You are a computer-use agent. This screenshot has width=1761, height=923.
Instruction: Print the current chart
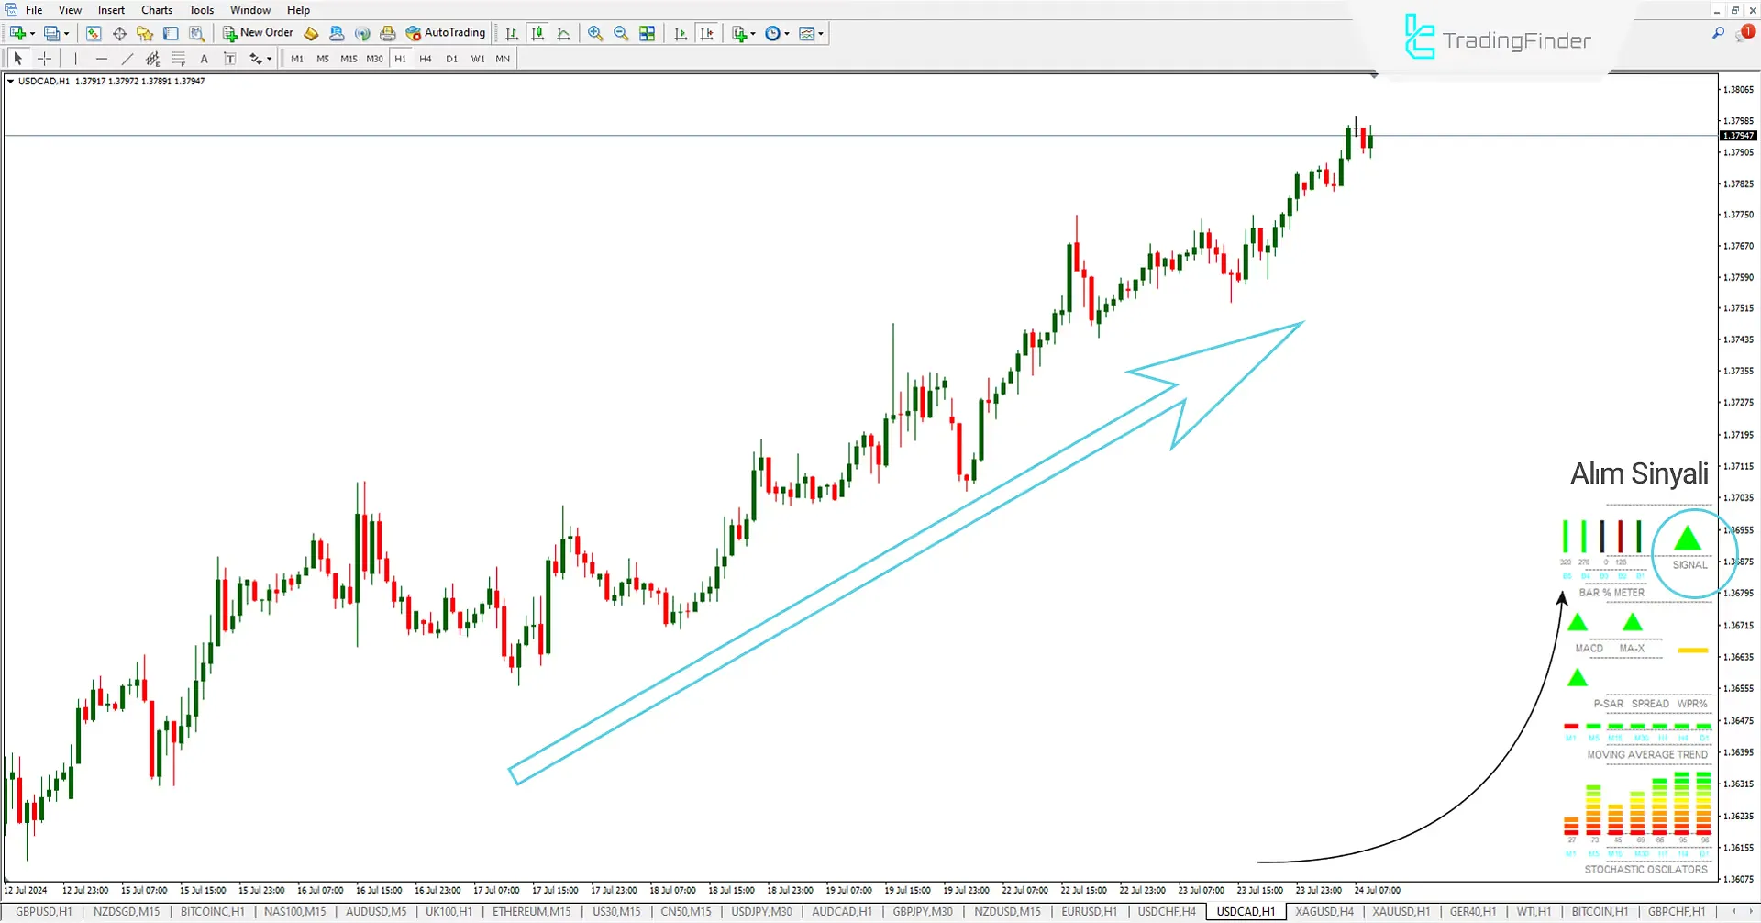click(x=388, y=33)
